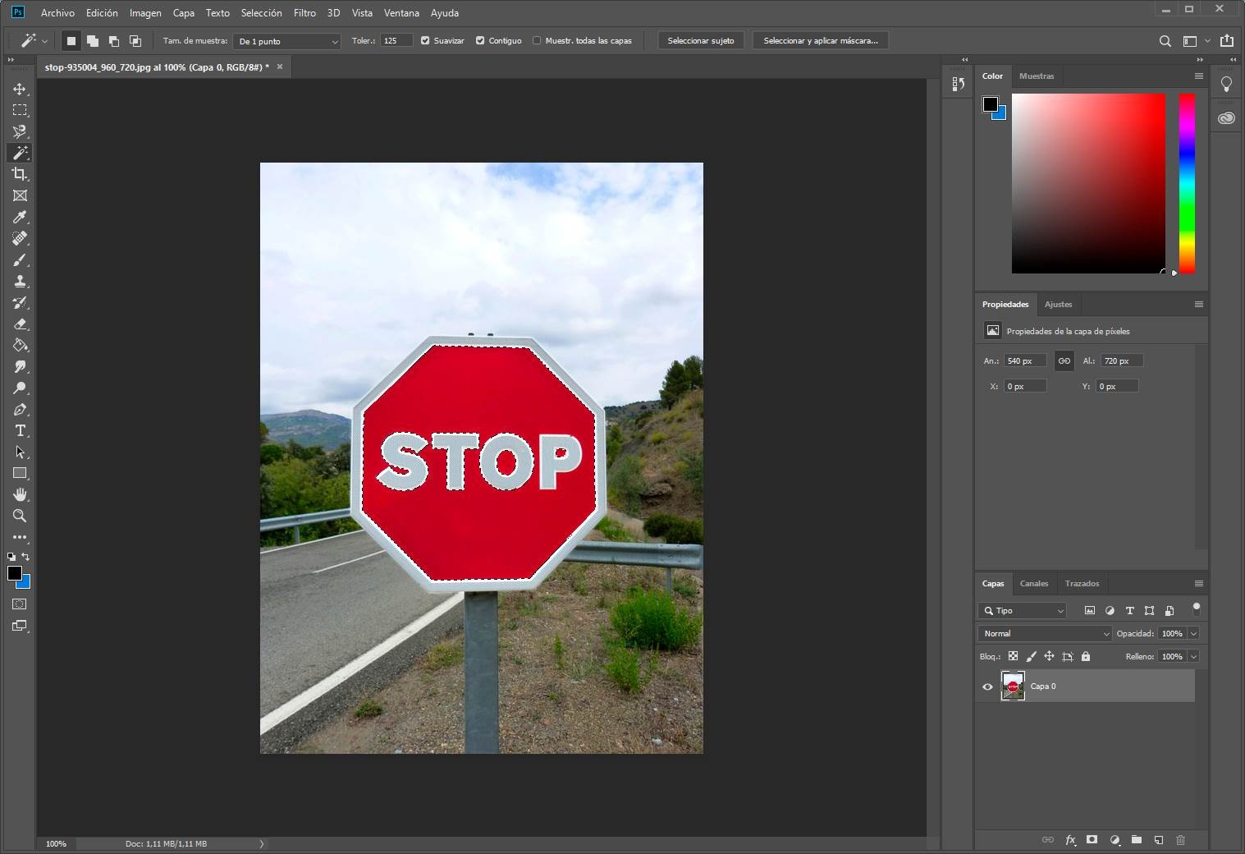This screenshot has height=854, width=1245.
Task: Create a new layer group folder
Action: 1137,840
